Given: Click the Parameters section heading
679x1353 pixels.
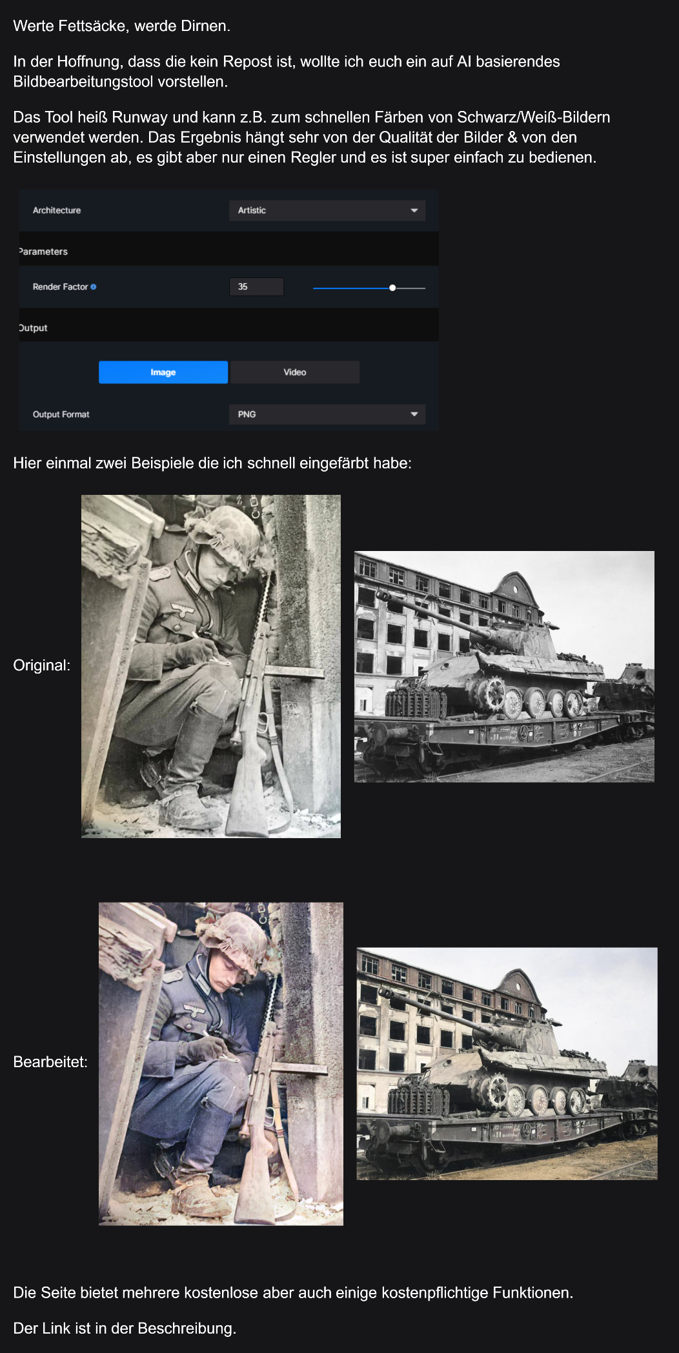Looking at the screenshot, I should (x=43, y=252).
